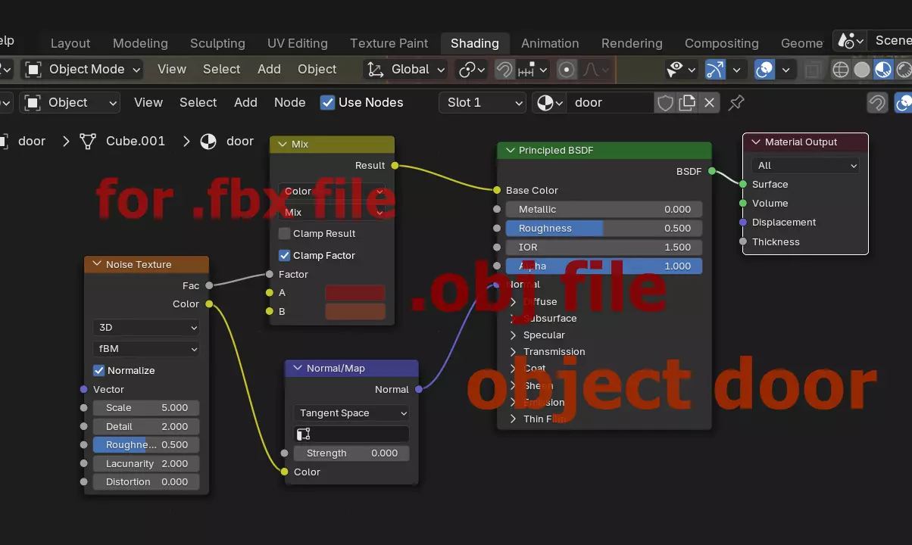Click the Metallic value field
The image size is (912, 545).
[x=604, y=210]
